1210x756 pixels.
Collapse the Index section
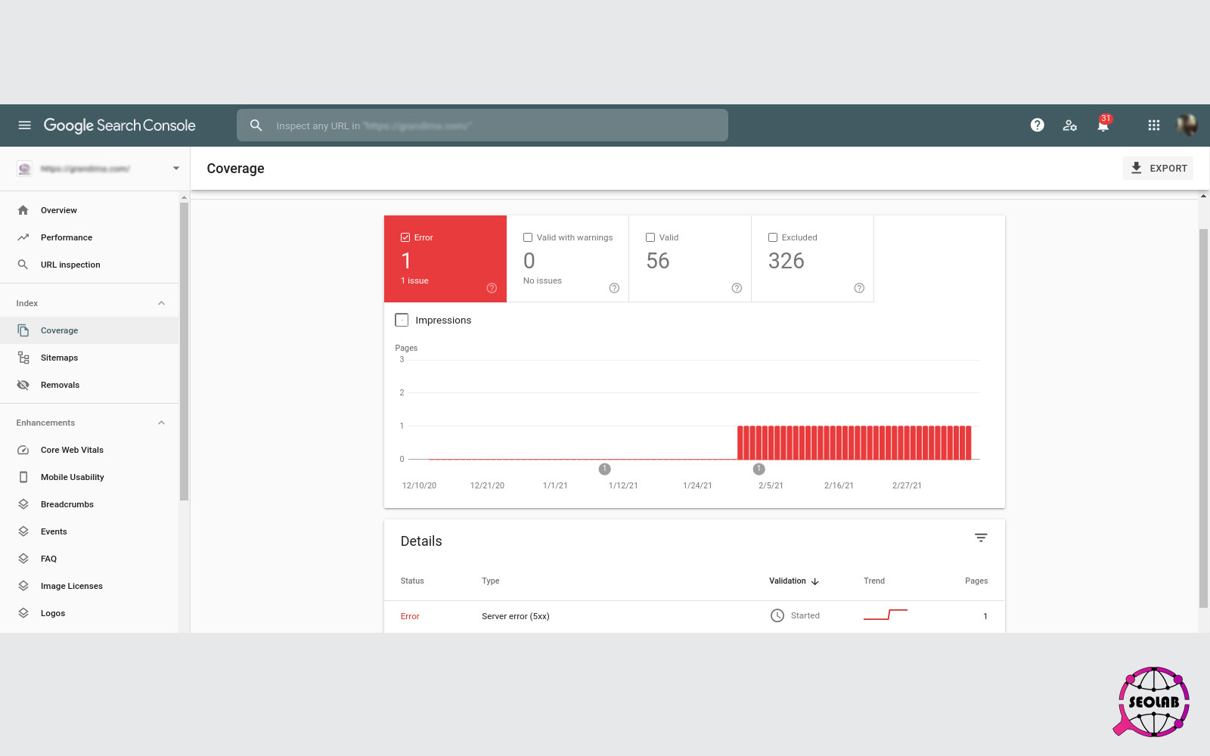click(x=161, y=303)
